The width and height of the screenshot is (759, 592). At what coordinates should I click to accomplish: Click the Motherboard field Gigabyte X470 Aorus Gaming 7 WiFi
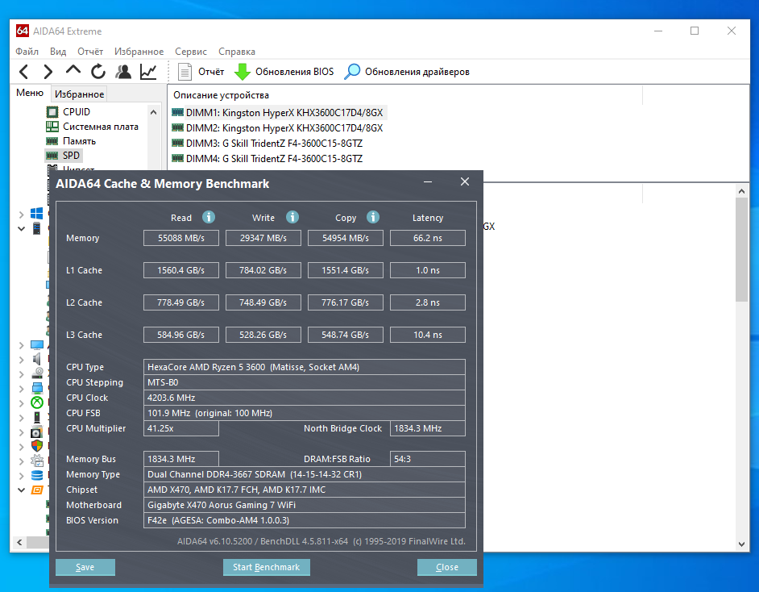[305, 505]
